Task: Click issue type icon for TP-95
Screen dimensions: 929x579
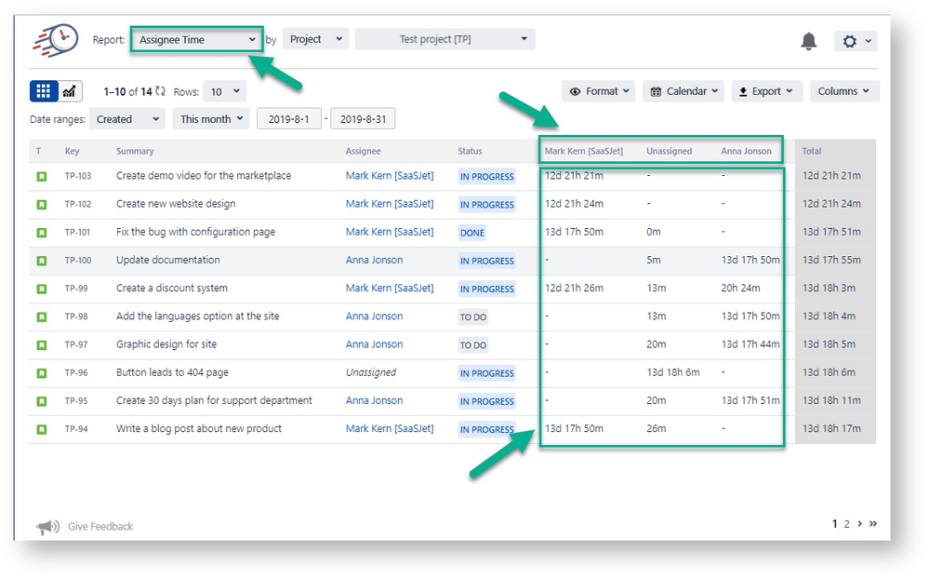Action: coord(42,401)
